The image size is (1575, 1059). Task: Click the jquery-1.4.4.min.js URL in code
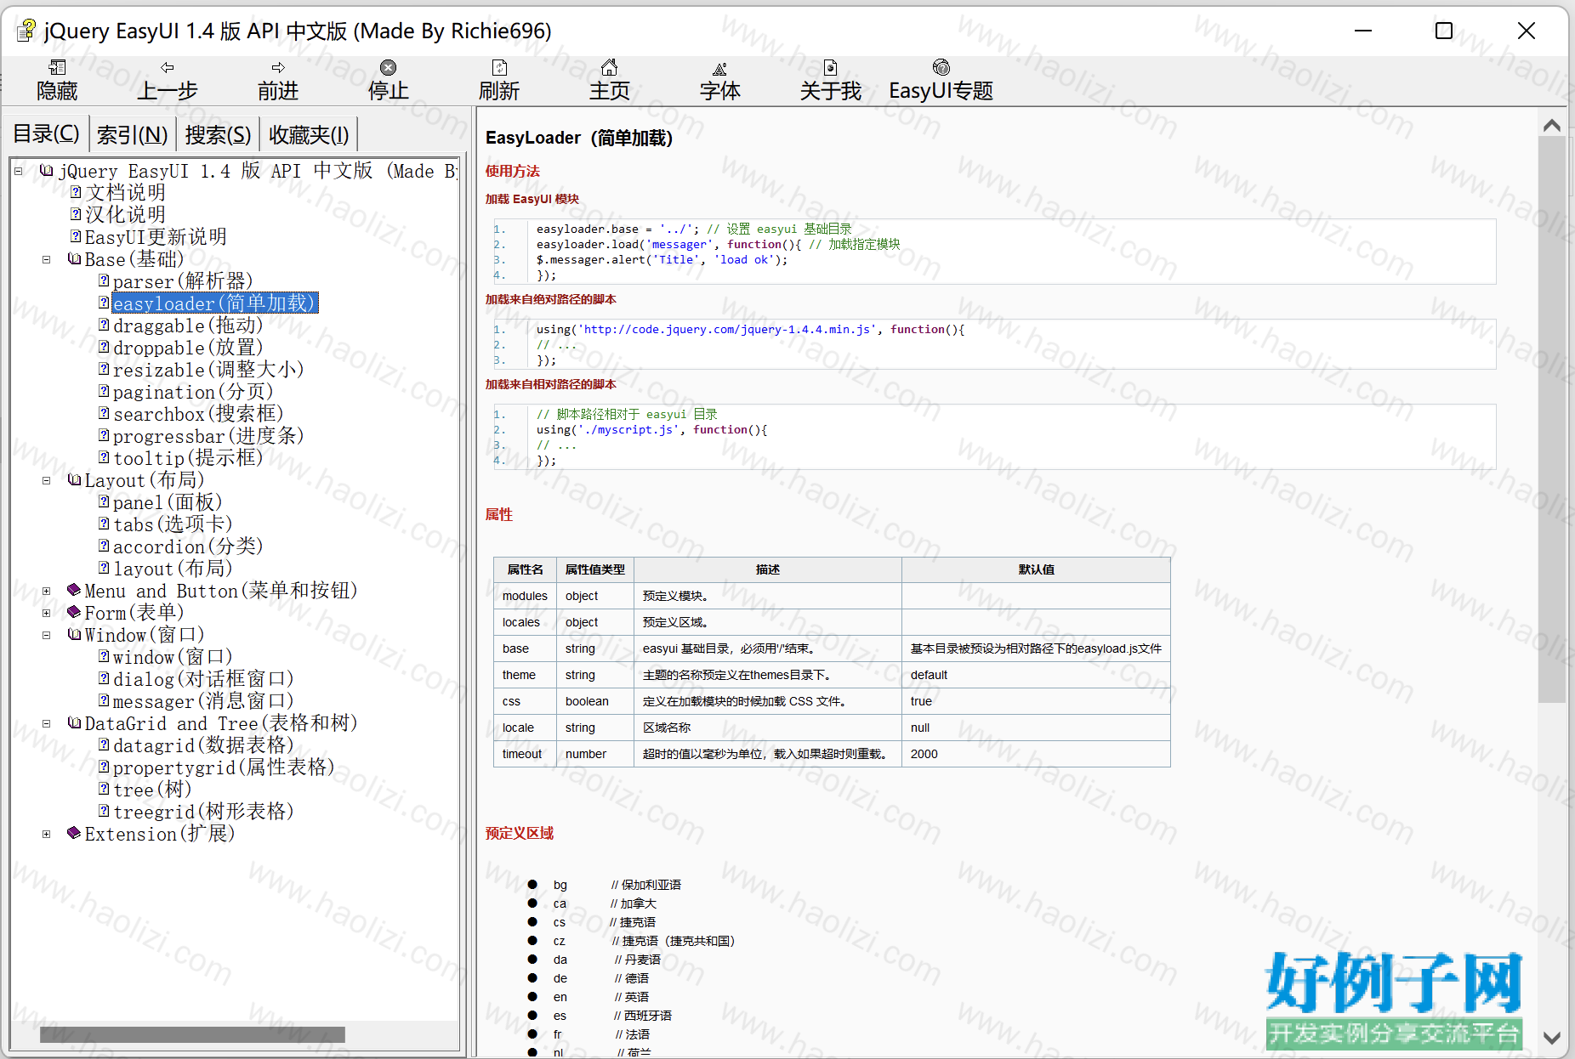point(726,330)
